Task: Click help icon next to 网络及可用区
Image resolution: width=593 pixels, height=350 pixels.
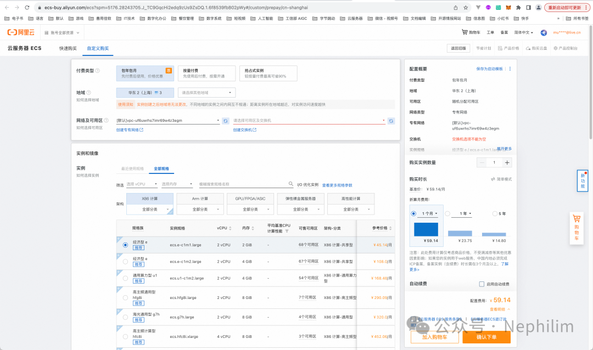Action: click(107, 121)
